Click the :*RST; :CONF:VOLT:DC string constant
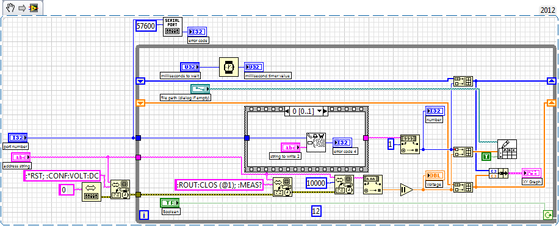This screenshot has height=226, width=559. (x=62, y=176)
